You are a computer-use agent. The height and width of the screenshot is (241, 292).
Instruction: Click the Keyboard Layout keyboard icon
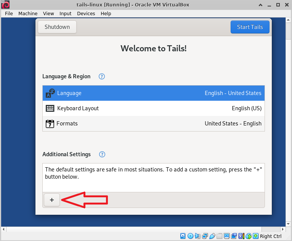point(50,108)
